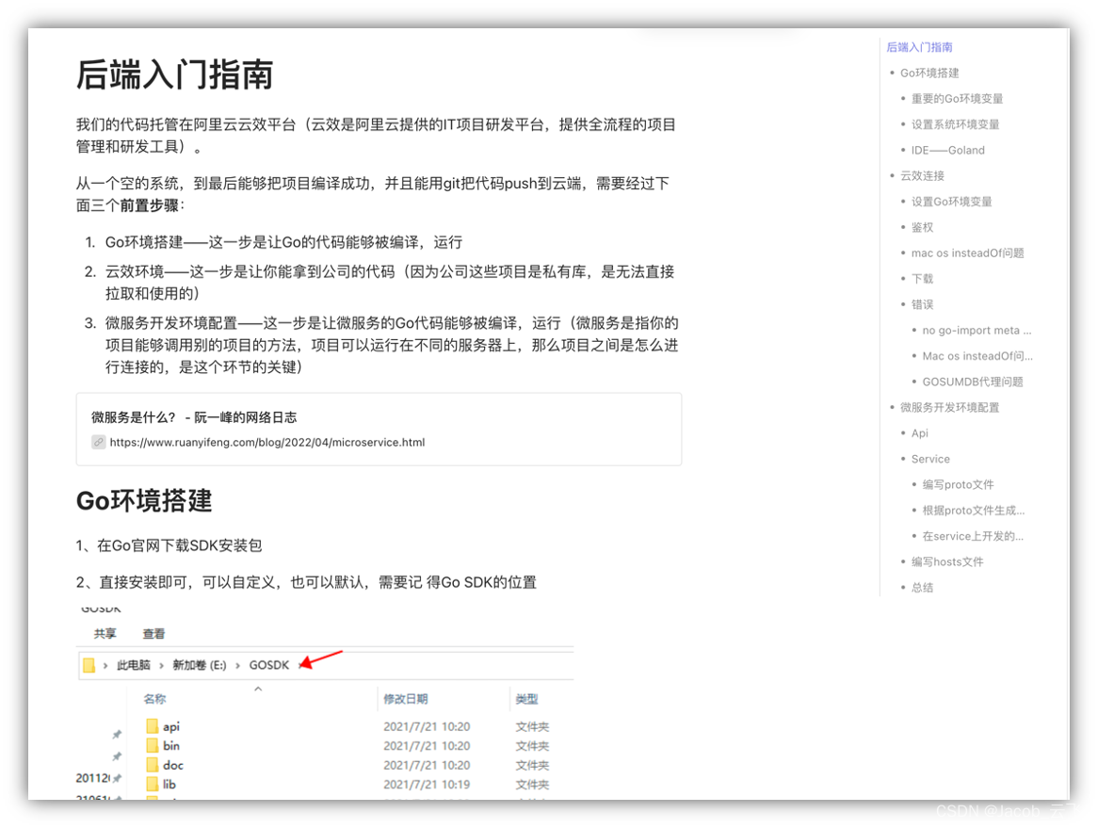Sort by 名称 column header
The height and width of the screenshot is (829, 1098).
click(154, 699)
